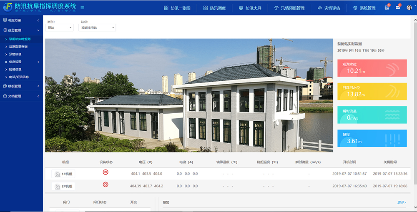Image resolution: width=417 pixels, height=212 pixels.
Task: Click the hamburger menu collapse icon
Action: (82, 8)
